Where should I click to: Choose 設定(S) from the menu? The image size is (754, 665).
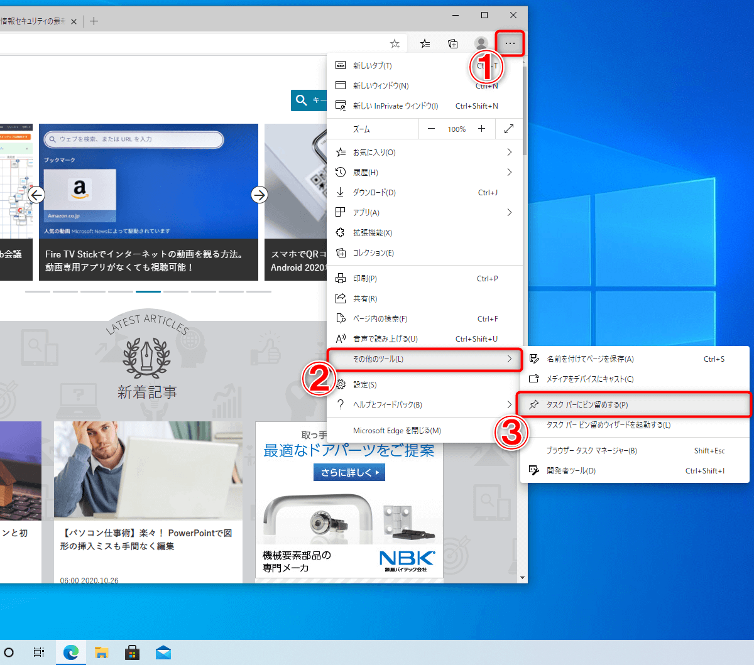(425, 384)
